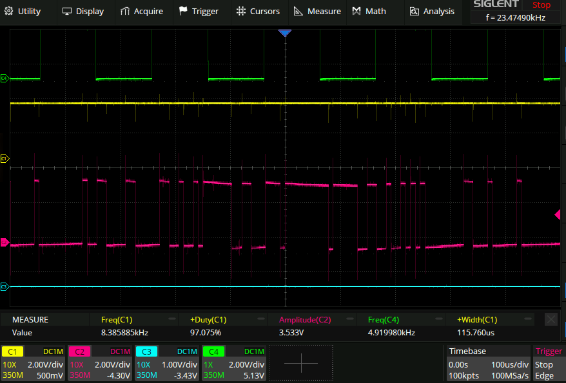
Task: Open the Utility menu
Action: tap(23, 11)
